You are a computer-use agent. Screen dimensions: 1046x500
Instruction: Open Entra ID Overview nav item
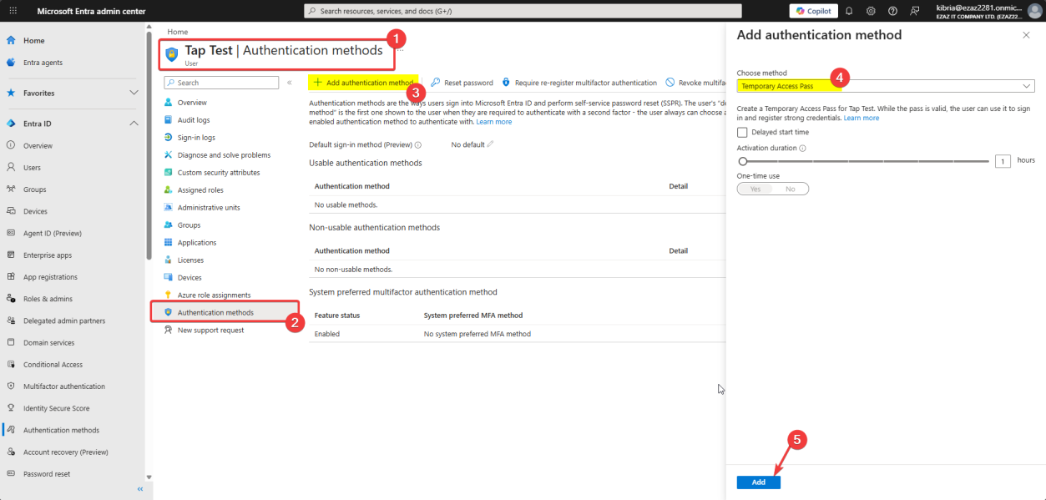pos(38,145)
